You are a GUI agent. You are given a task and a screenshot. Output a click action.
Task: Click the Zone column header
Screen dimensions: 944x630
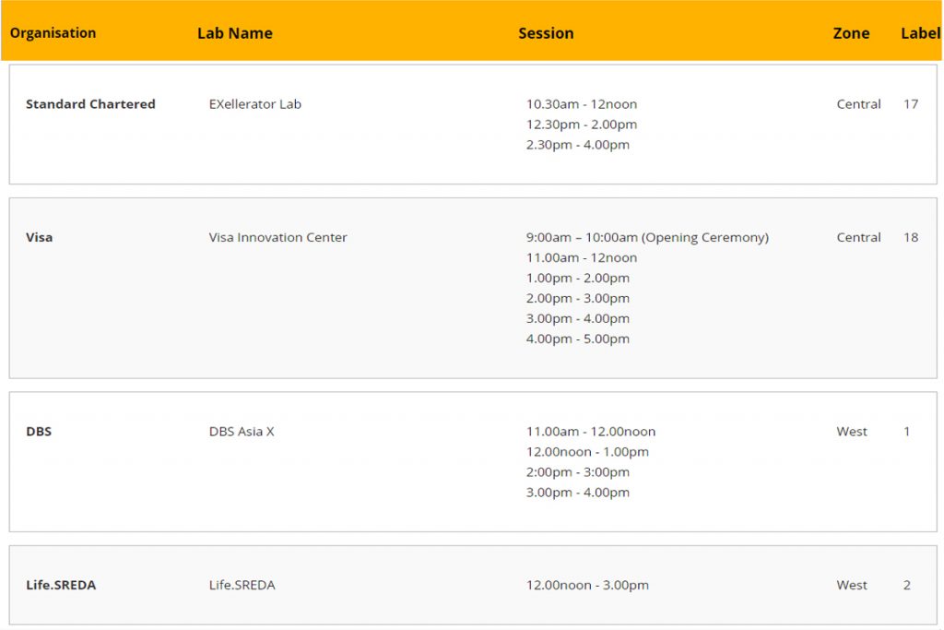coord(851,33)
